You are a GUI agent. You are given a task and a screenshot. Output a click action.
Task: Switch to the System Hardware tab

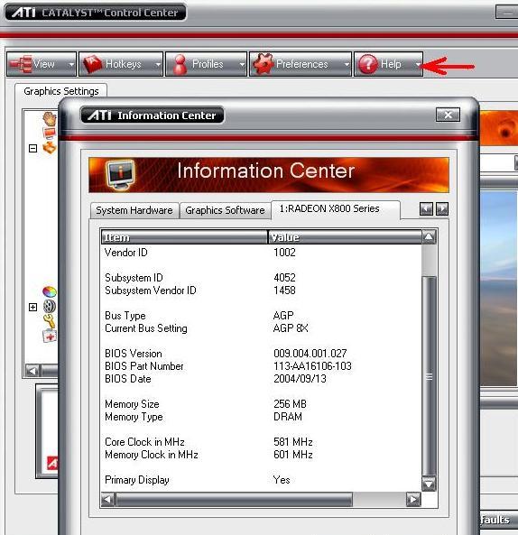134,210
